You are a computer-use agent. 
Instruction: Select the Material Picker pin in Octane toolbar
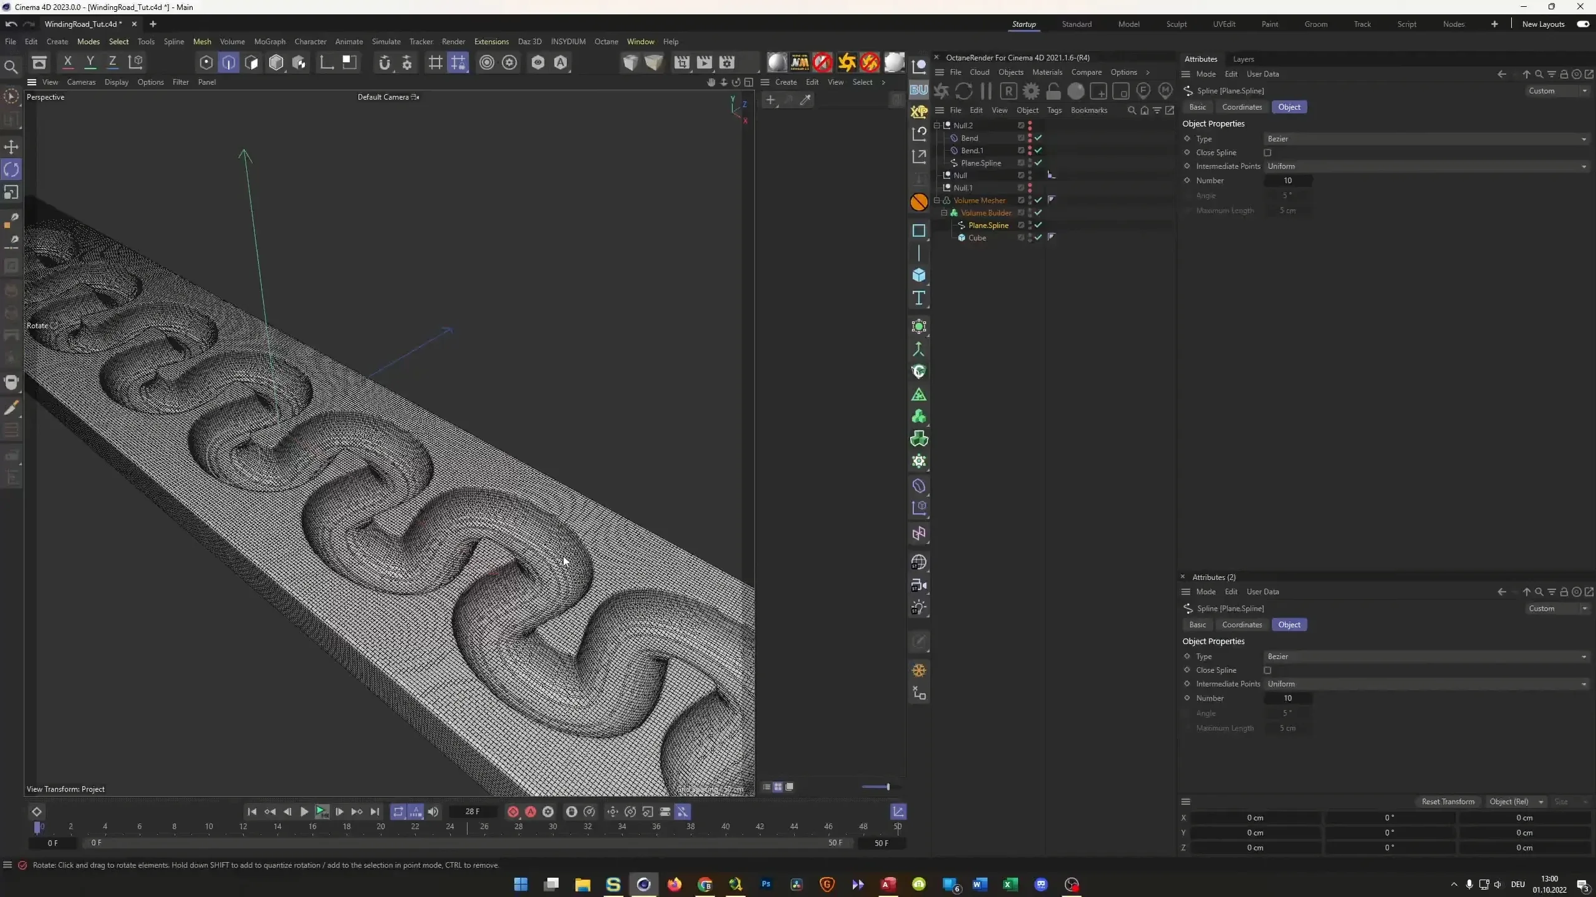(x=1165, y=91)
